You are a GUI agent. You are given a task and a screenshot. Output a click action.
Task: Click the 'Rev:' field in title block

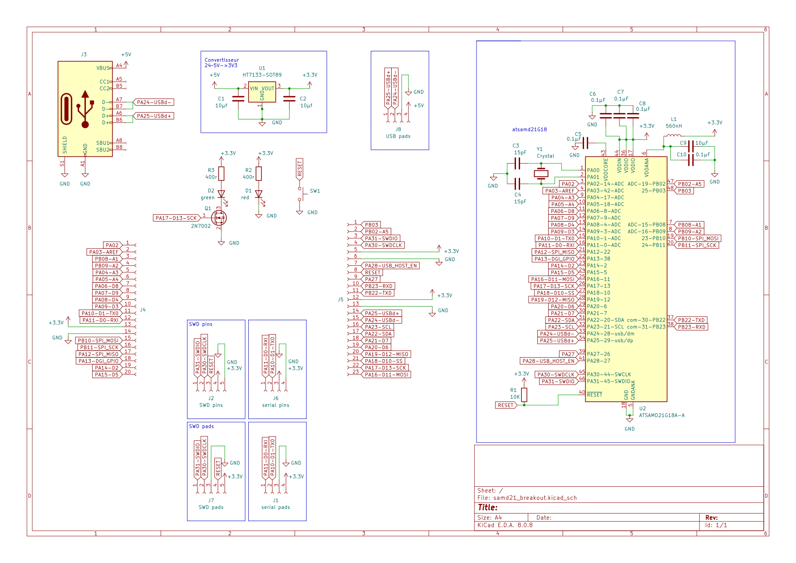coord(712,518)
